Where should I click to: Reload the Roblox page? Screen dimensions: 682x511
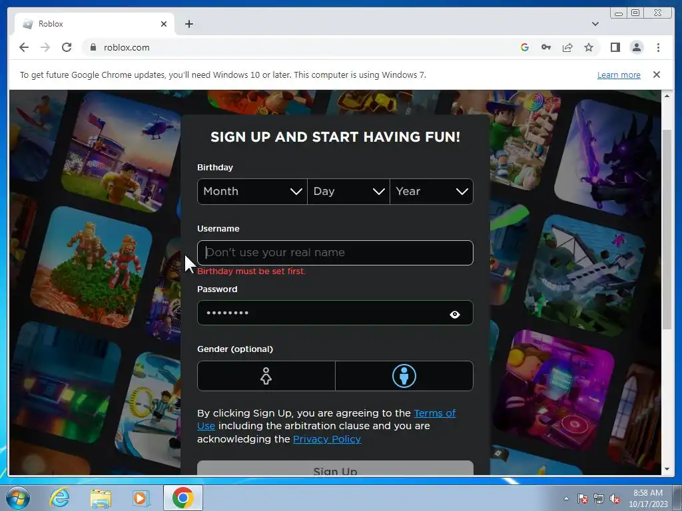(x=67, y=47)
